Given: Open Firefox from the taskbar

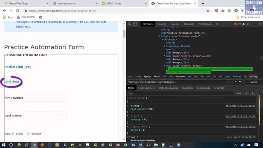Looking at the screenshot, I should pyautogui.click(x=42, y=145).
